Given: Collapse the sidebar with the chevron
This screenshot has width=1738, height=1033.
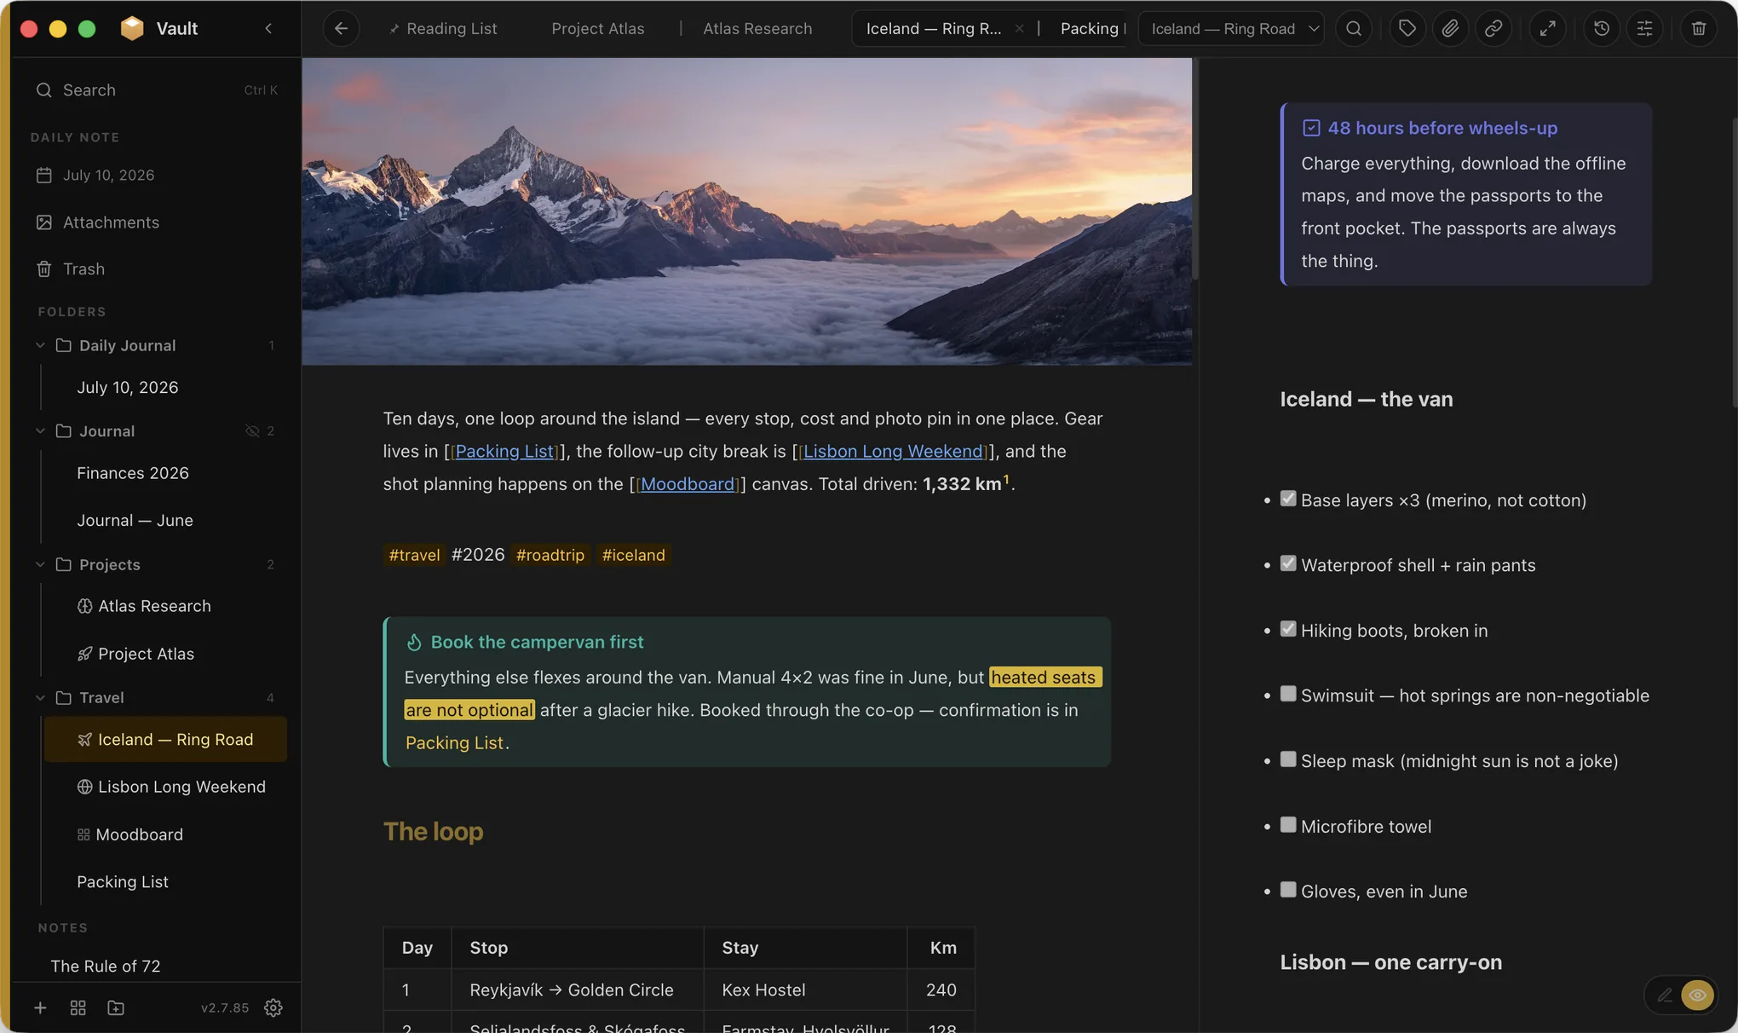Looking at the screenshot, I should coord(268,28).
